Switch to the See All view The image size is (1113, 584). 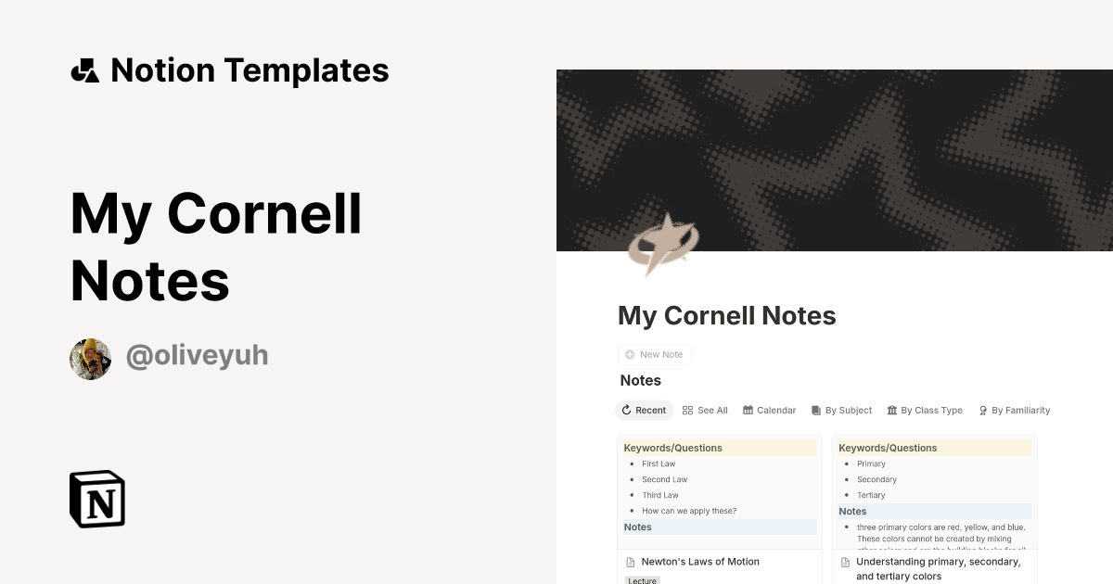pyautogui.click(x=705, y=410)
